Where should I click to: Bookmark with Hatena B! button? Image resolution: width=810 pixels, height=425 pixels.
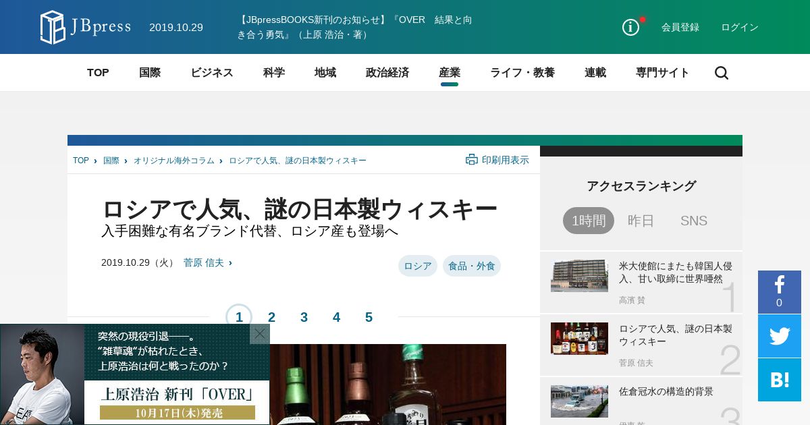[x=780, y=380]
